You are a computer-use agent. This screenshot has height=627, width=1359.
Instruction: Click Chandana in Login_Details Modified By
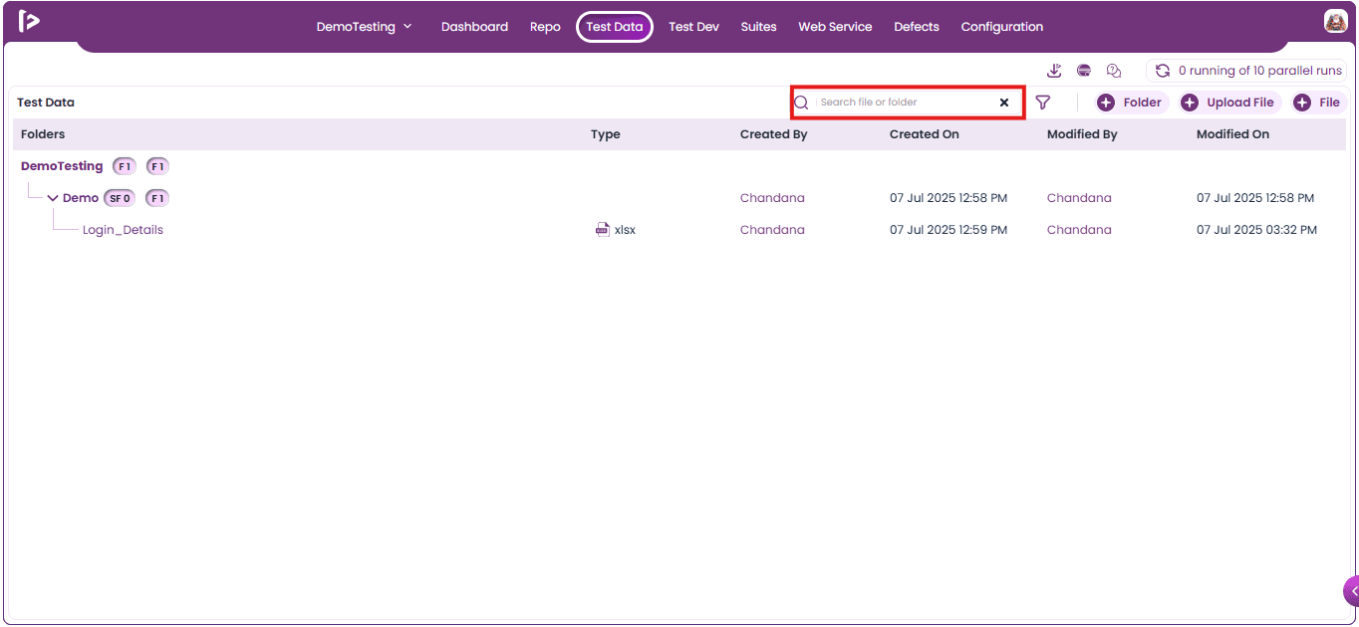pyautogui.click(x=1079, y=230)
